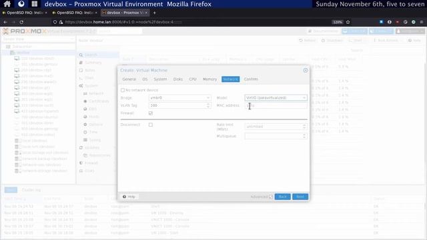This screenshot has width=427, height=240.
Task: Reload the page with the refresh icon
Action: (21, 22)
